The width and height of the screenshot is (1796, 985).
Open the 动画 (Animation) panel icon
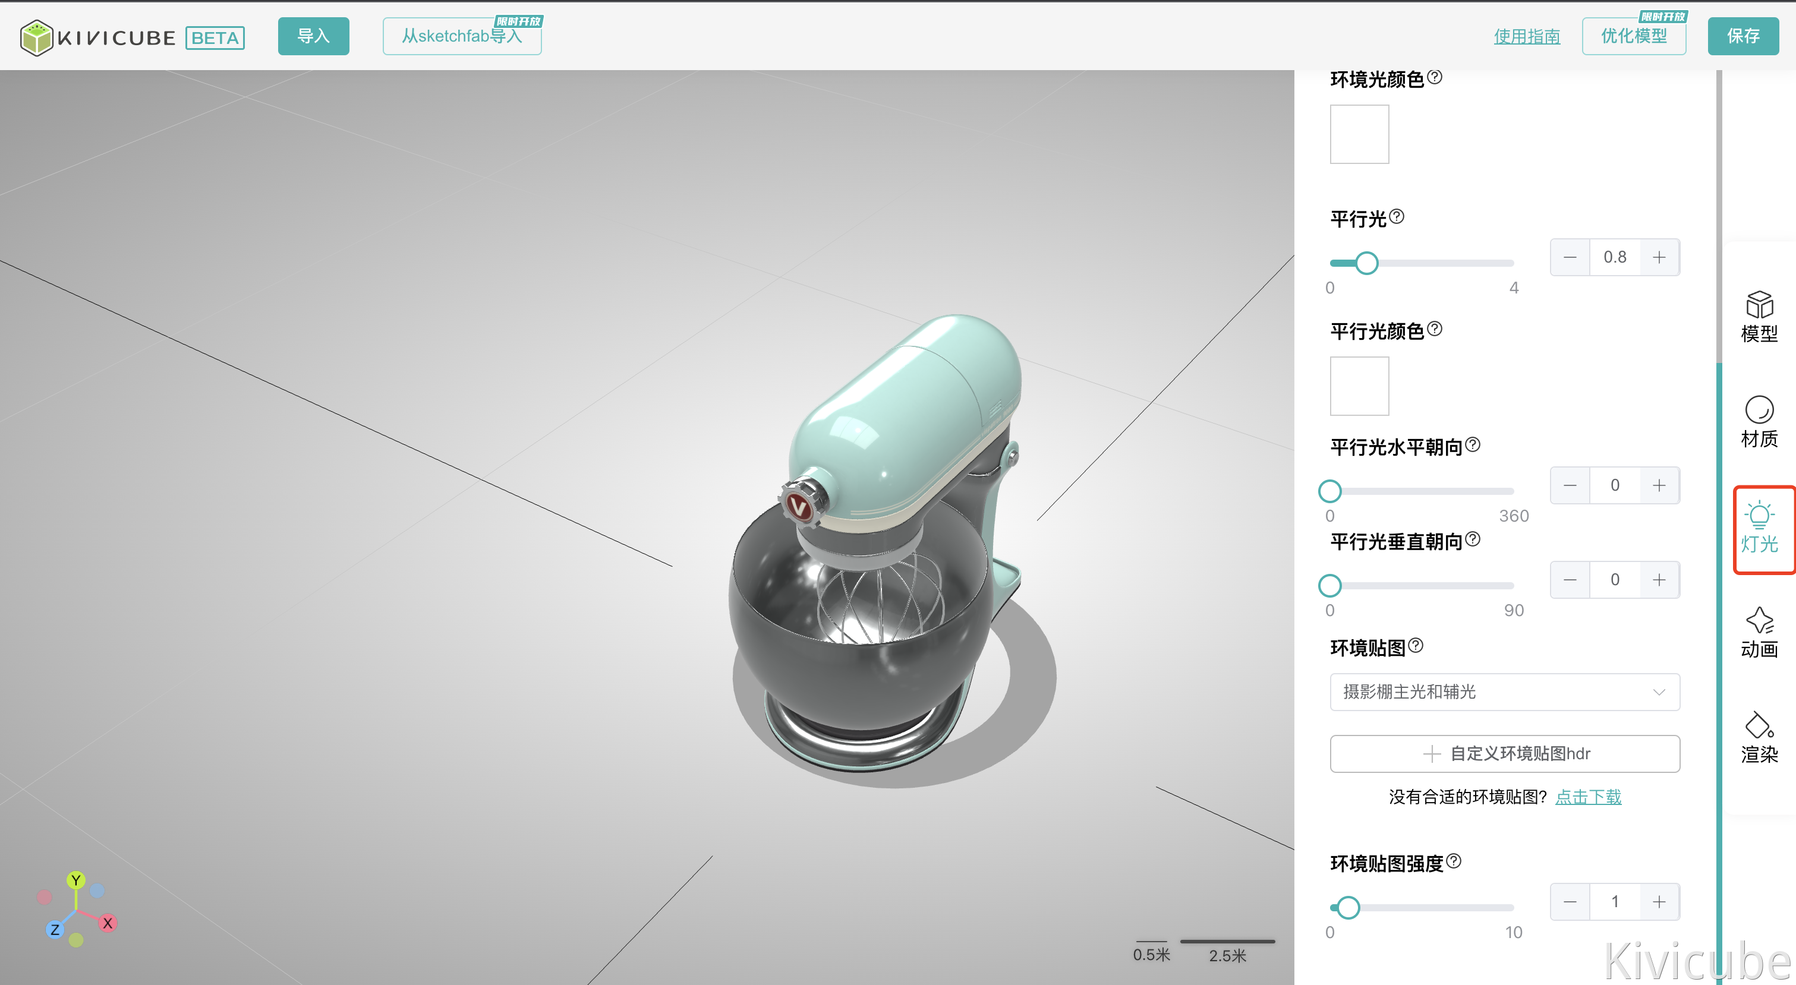1759,632
